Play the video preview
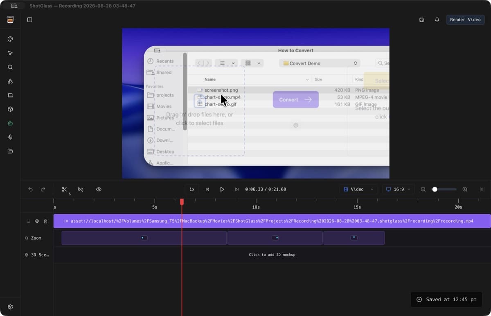 [x=222, y=190]
